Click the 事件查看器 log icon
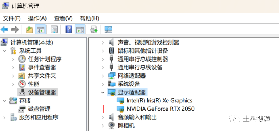This screenshot has height=131, width=279. [x=22, y=67]
